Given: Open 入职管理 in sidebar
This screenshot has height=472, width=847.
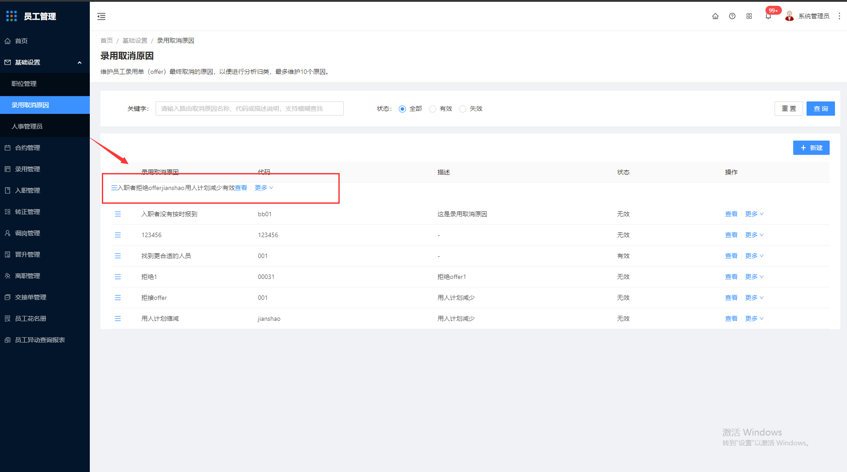Looking at the screenshot, I should coord(45,190).
